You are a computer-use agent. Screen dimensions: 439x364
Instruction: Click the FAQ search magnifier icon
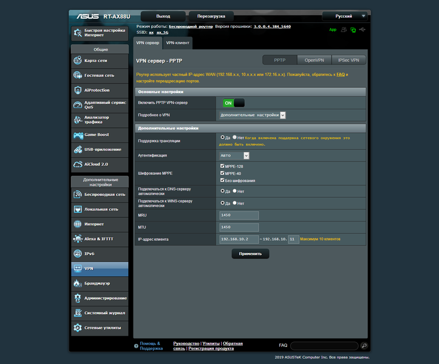tap(364, 346)
